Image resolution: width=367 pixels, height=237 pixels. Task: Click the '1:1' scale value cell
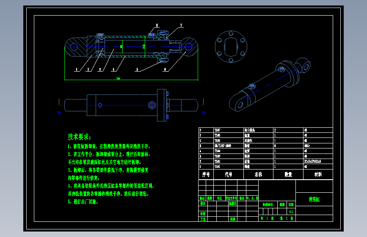pyautogui.click(x=291, y=212)
